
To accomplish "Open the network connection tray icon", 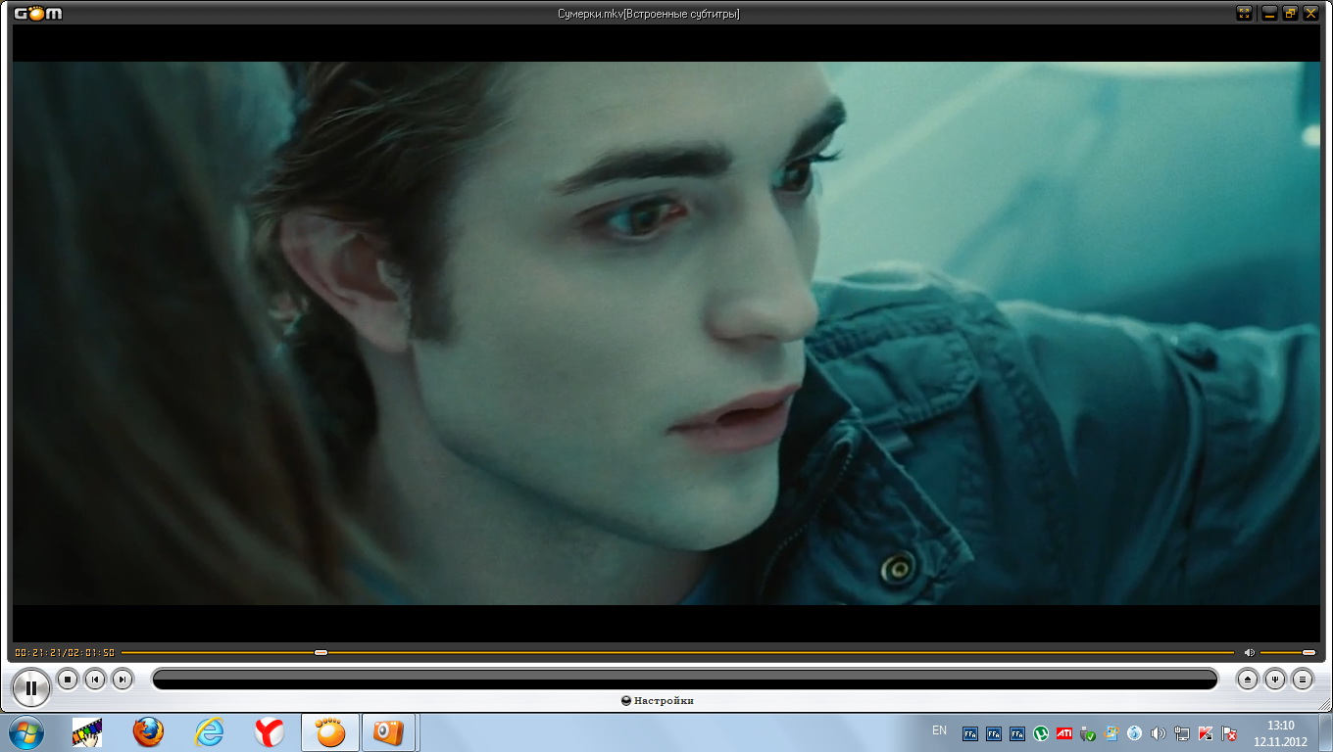I will pyautogui.click(x=1182, y=733).
